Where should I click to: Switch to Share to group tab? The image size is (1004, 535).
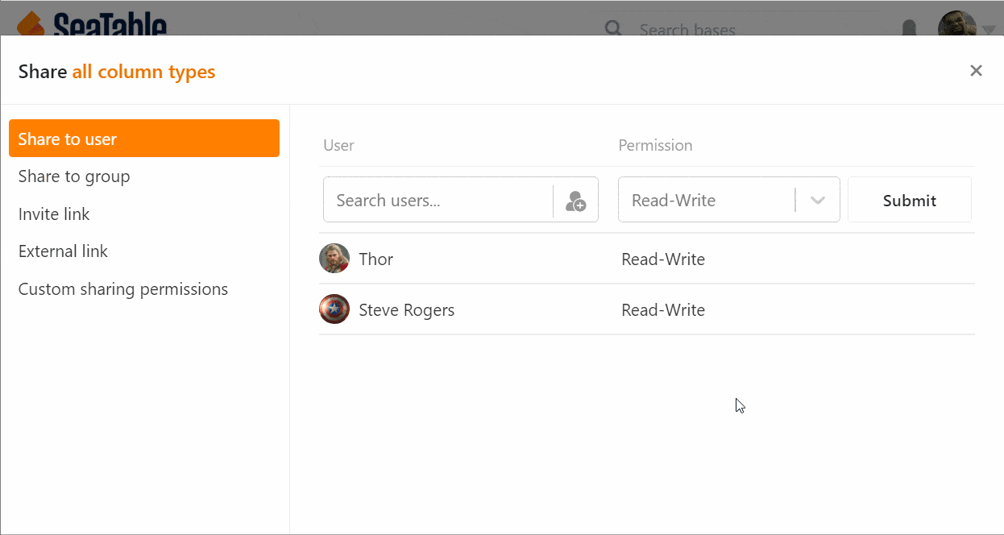(74, 176)
